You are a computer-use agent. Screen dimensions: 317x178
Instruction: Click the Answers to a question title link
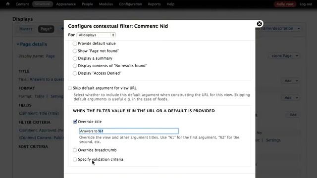pos(47,79)
